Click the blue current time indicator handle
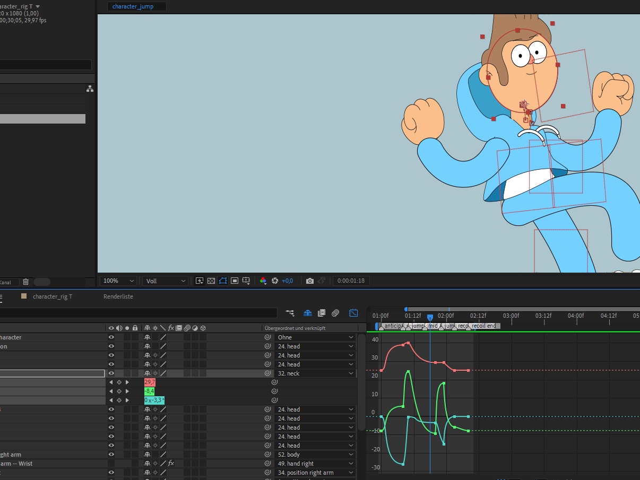The width and height of the screenshot is (640, 480). point(430,317)
